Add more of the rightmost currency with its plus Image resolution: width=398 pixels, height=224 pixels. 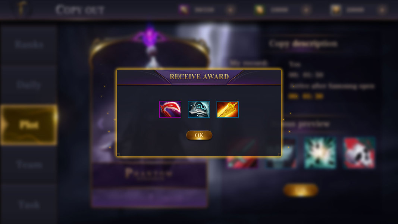coord(382,10)
